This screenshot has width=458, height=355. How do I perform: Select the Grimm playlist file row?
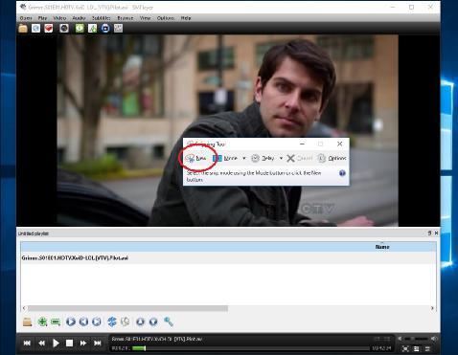(228, 258)
